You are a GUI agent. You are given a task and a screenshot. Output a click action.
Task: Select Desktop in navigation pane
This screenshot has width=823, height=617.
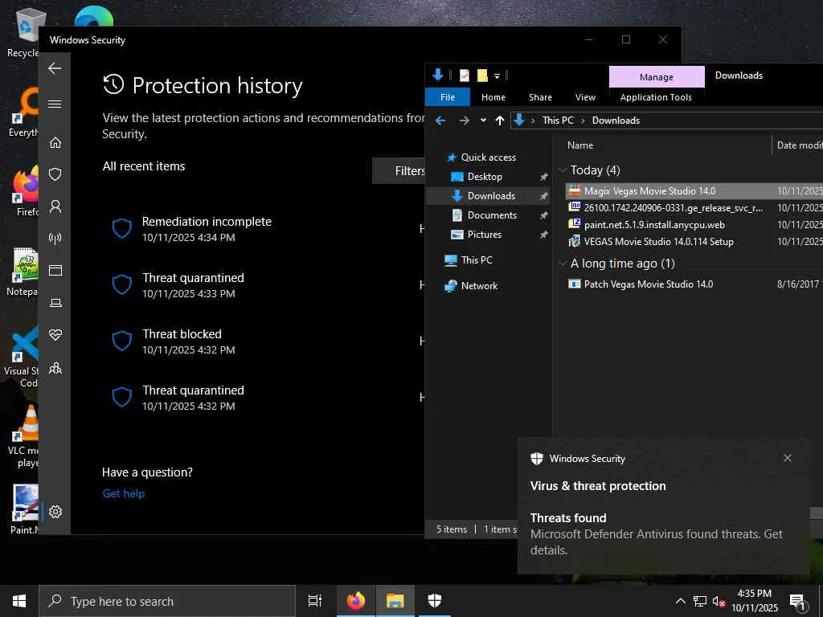(485, 177)
